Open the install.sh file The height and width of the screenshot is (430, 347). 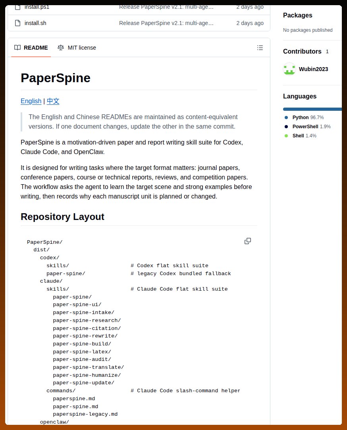35,23
